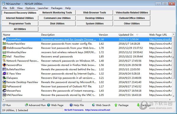The image size is (177, 114).
Task: Sort by the Description column header
Action: [69, 35]
